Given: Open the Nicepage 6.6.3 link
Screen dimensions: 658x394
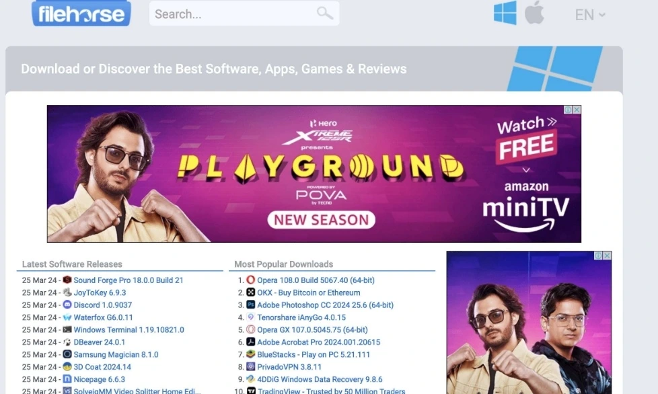Looking at the screenshot, I should (x=100, y=379).
